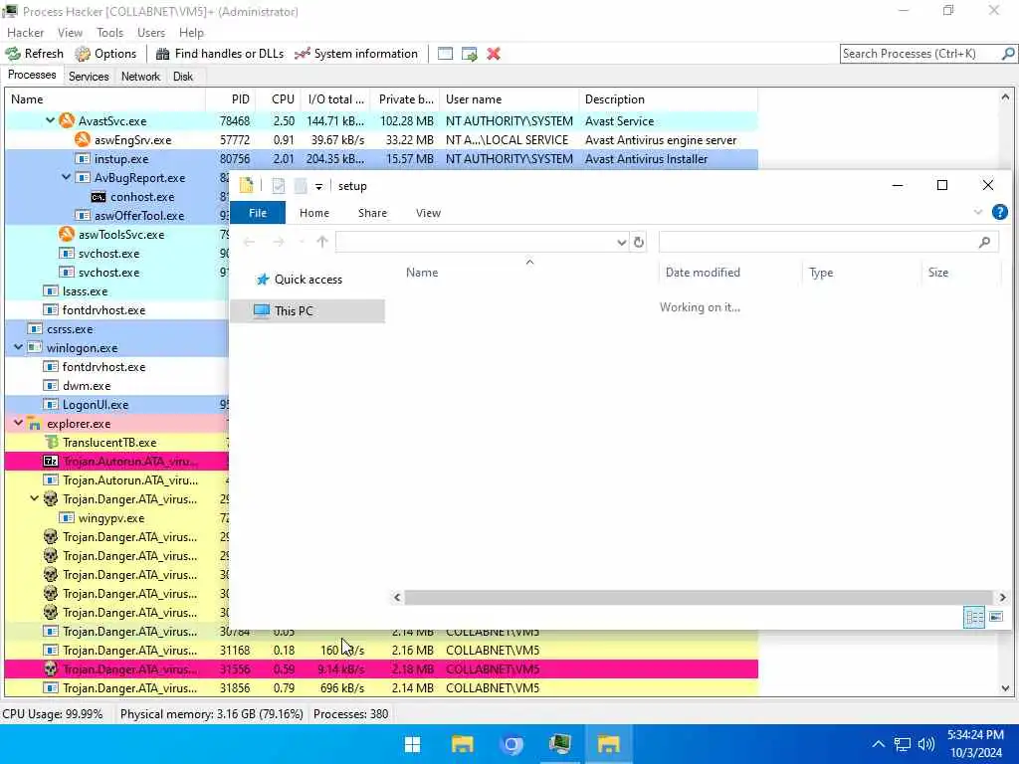Click the skull icon on PID 31556 row
Viewport: 1019px width, 764px height.
click(51, 668)
